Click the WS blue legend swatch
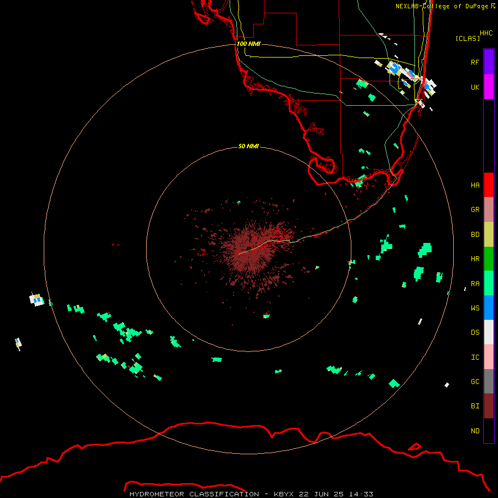The height and width of the screenshot is (498, 498). pyautogui.click(x=489, y=308)
